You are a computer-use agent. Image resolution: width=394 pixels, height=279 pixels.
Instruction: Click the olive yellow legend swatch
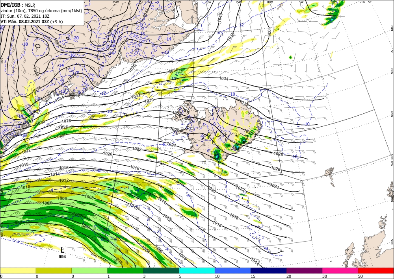[x=54, y=271]
